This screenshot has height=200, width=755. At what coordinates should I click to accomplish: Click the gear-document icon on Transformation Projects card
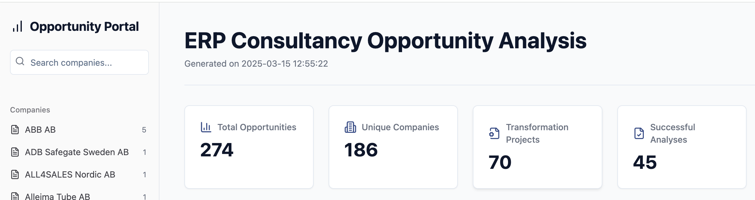(x=493, y=133)
